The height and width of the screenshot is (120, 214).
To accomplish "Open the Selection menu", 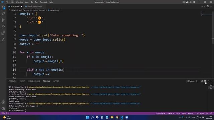I will (x=19, y=2).
